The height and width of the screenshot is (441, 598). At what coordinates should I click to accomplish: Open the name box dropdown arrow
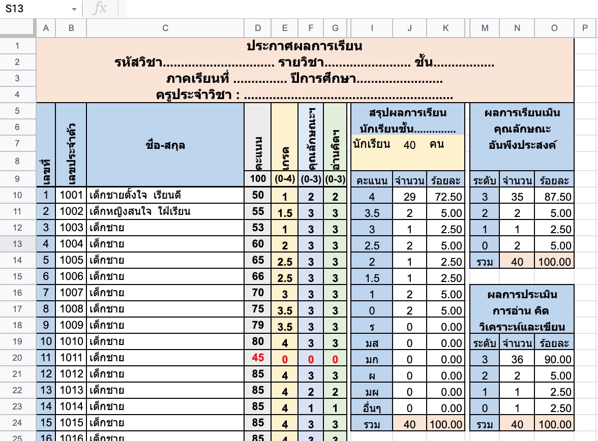tap(74, 9)
